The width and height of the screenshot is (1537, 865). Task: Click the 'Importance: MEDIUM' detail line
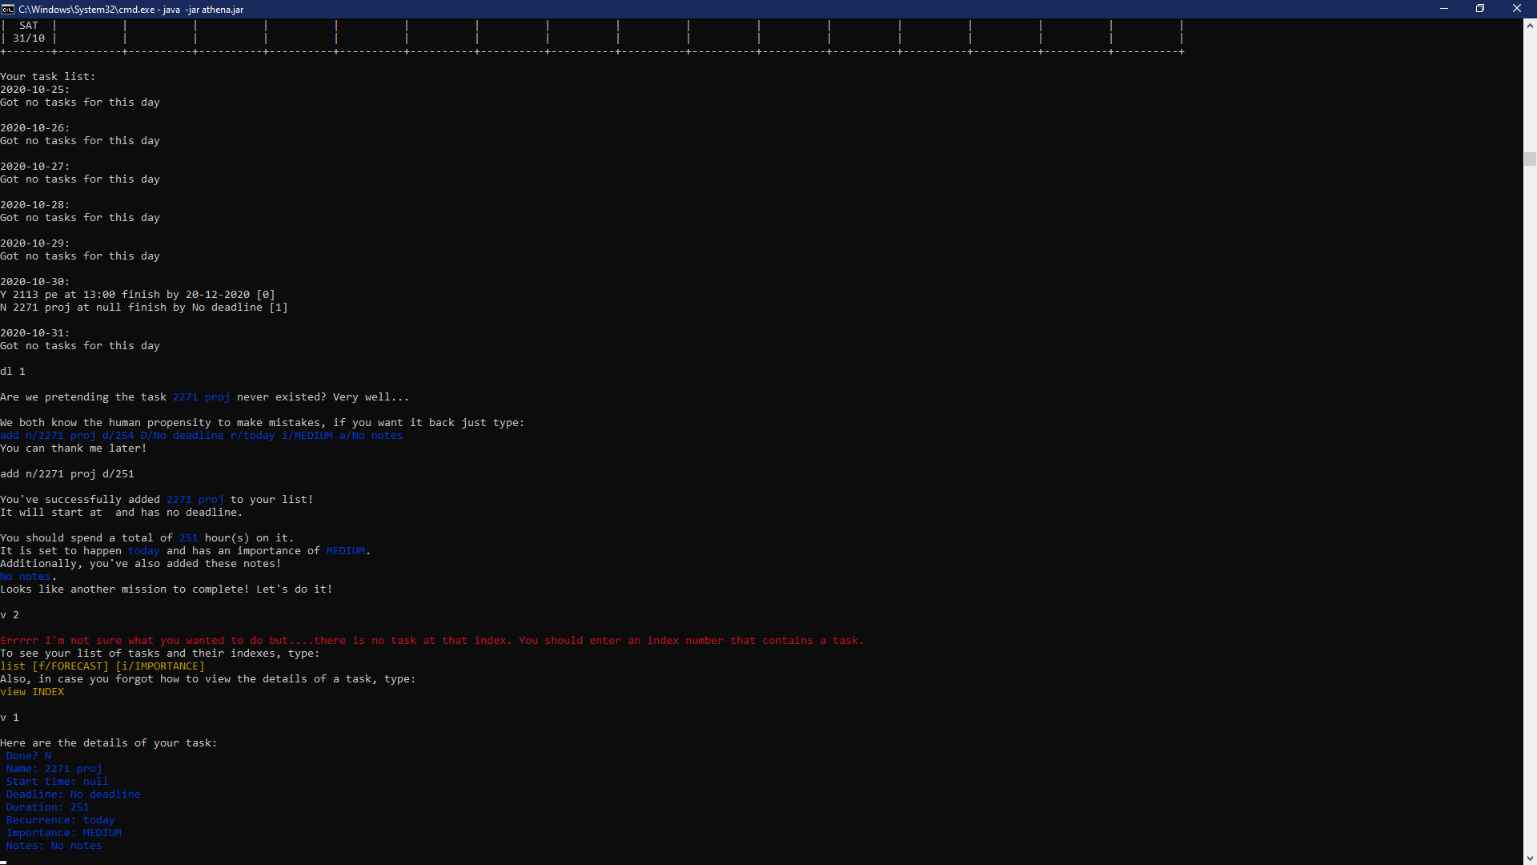coord(64,833)
